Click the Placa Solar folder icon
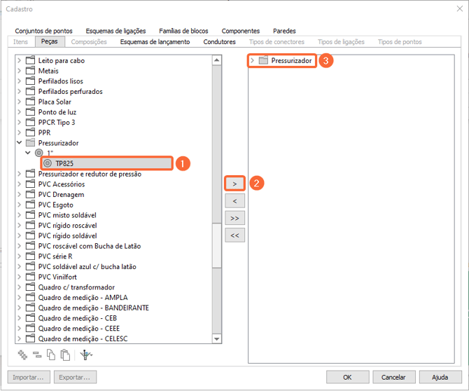The width and height of the screenshot is (469, 391). 30,102
